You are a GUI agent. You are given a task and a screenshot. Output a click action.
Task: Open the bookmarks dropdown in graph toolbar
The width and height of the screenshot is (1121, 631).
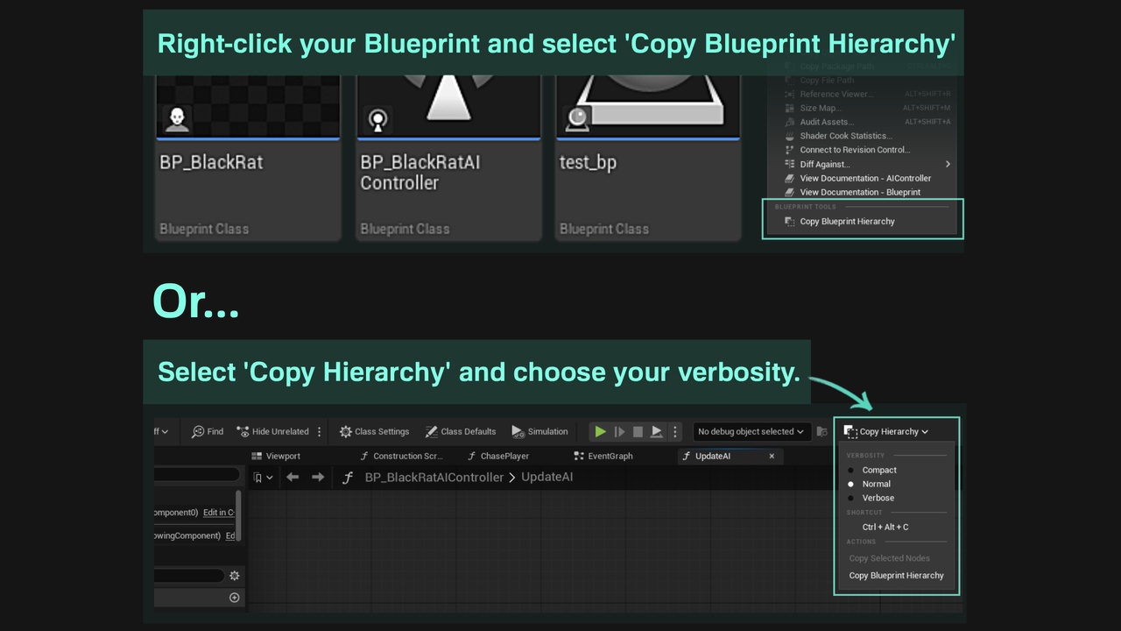[x=263, y=478]
